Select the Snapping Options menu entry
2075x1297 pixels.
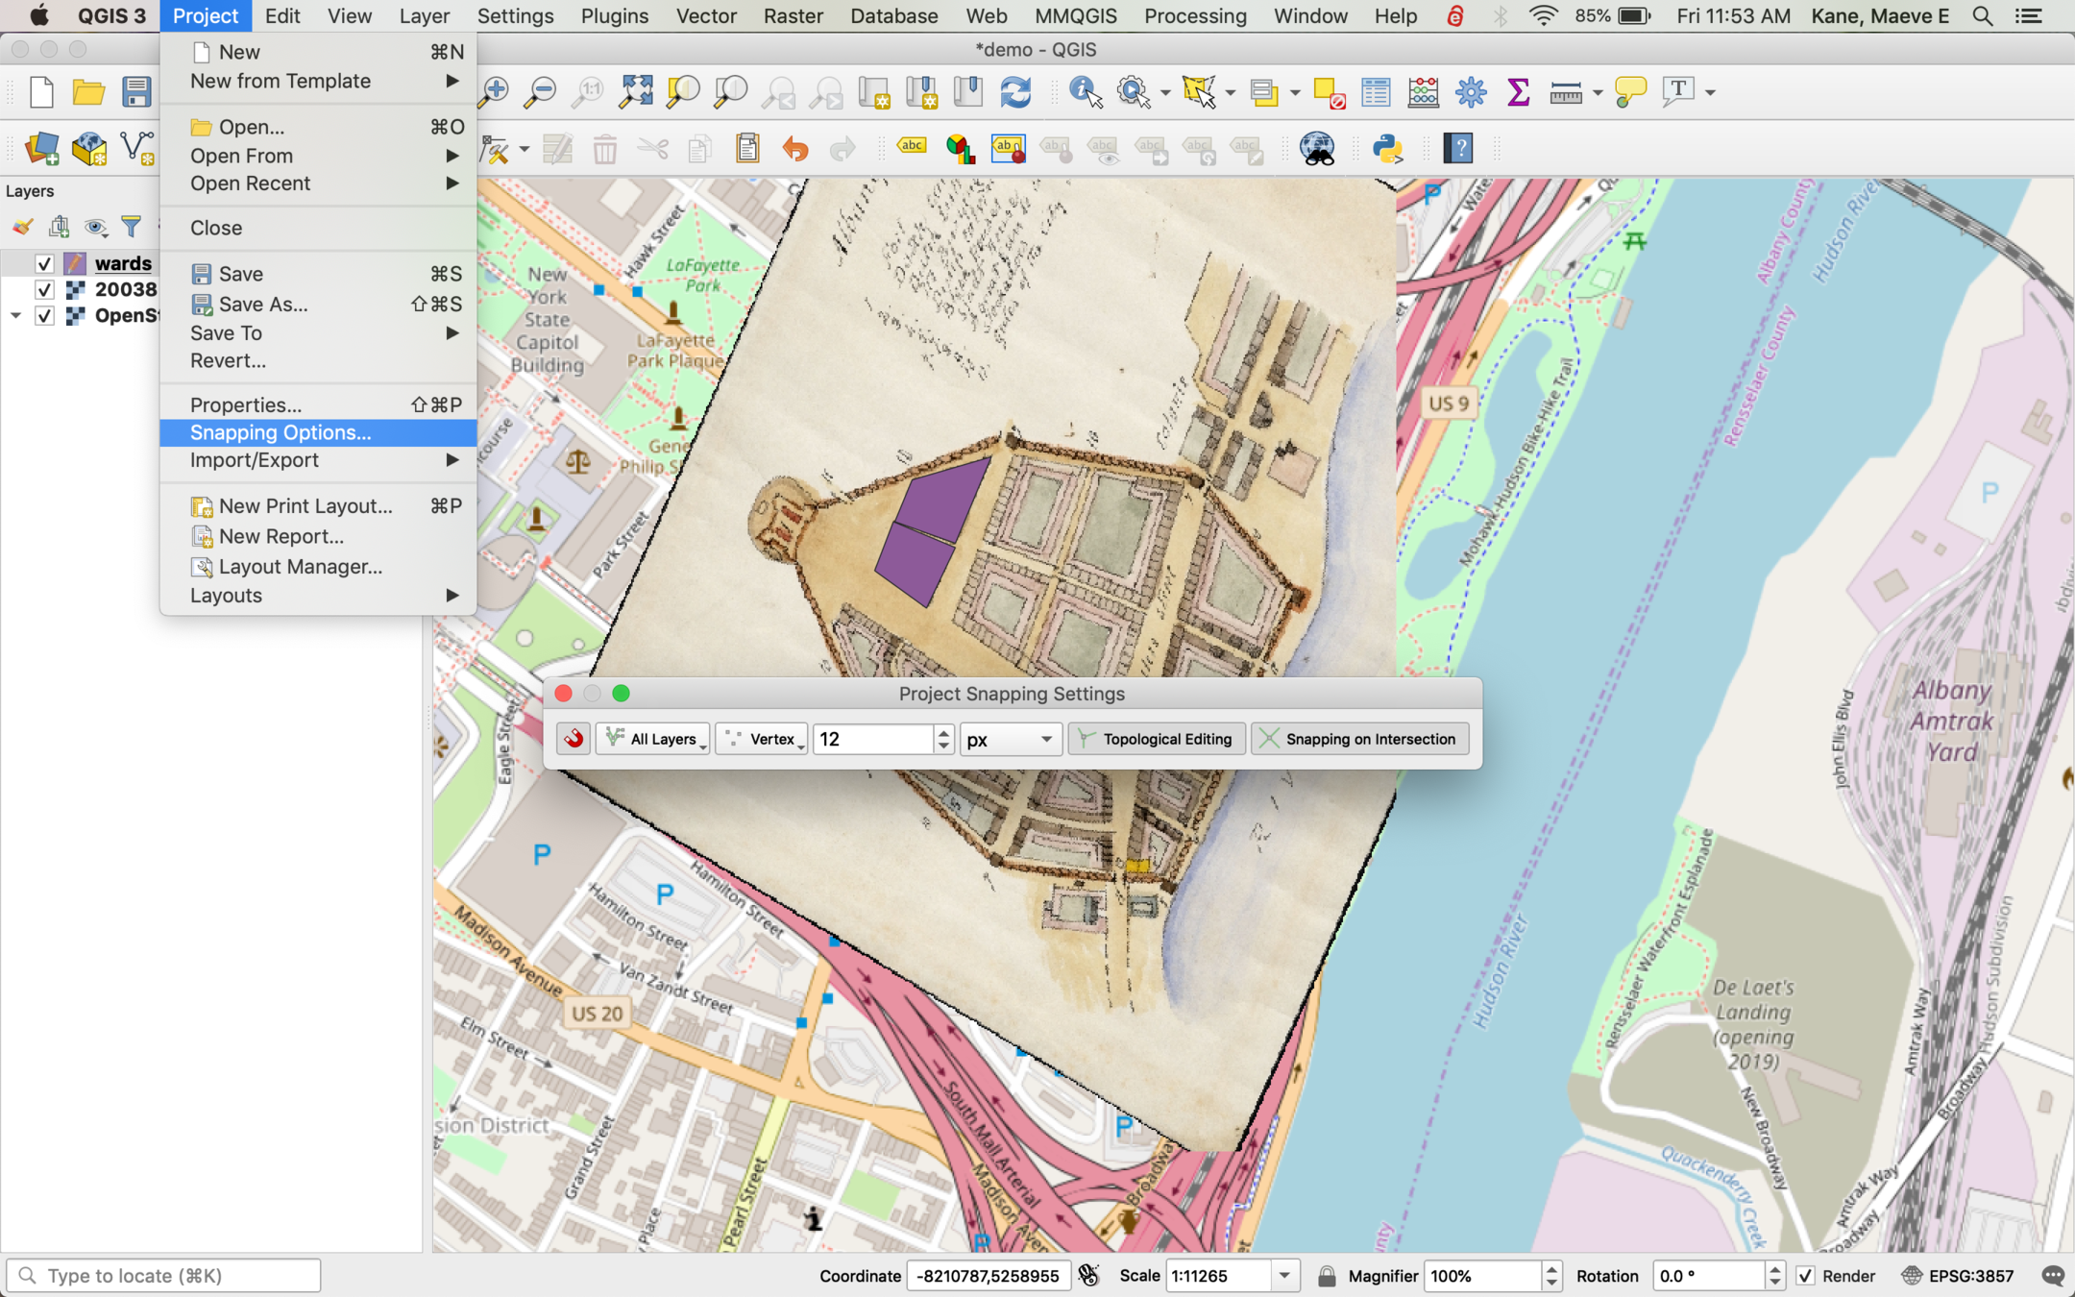[281, 432]
